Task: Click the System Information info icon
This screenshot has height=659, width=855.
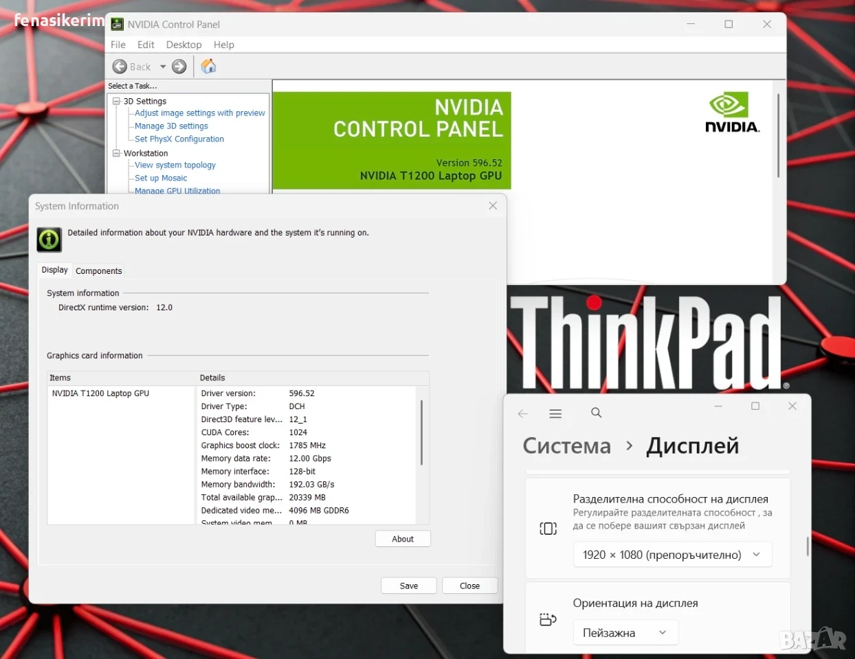Action: [49, 239]
